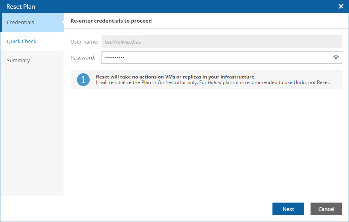Click the blank area below the info banner
The width and height of the screenshot is (349, 222).
pyautogui.click(x=206, y=143)
